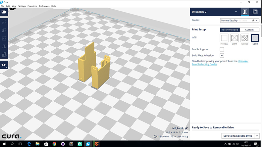Open the Edit menu
The height and width of the screenshot is (147, 262).
click(8, 6)
